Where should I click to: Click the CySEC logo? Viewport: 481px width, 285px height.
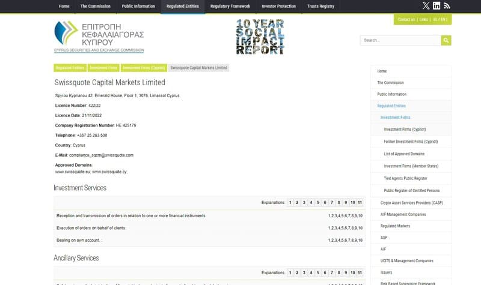[x=99, y=37]
